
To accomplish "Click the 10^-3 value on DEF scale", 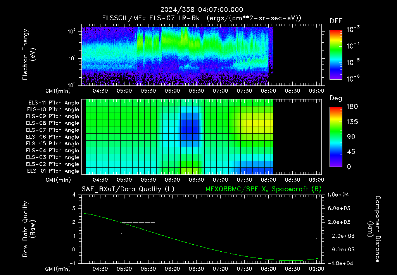I will click(353, 30).
